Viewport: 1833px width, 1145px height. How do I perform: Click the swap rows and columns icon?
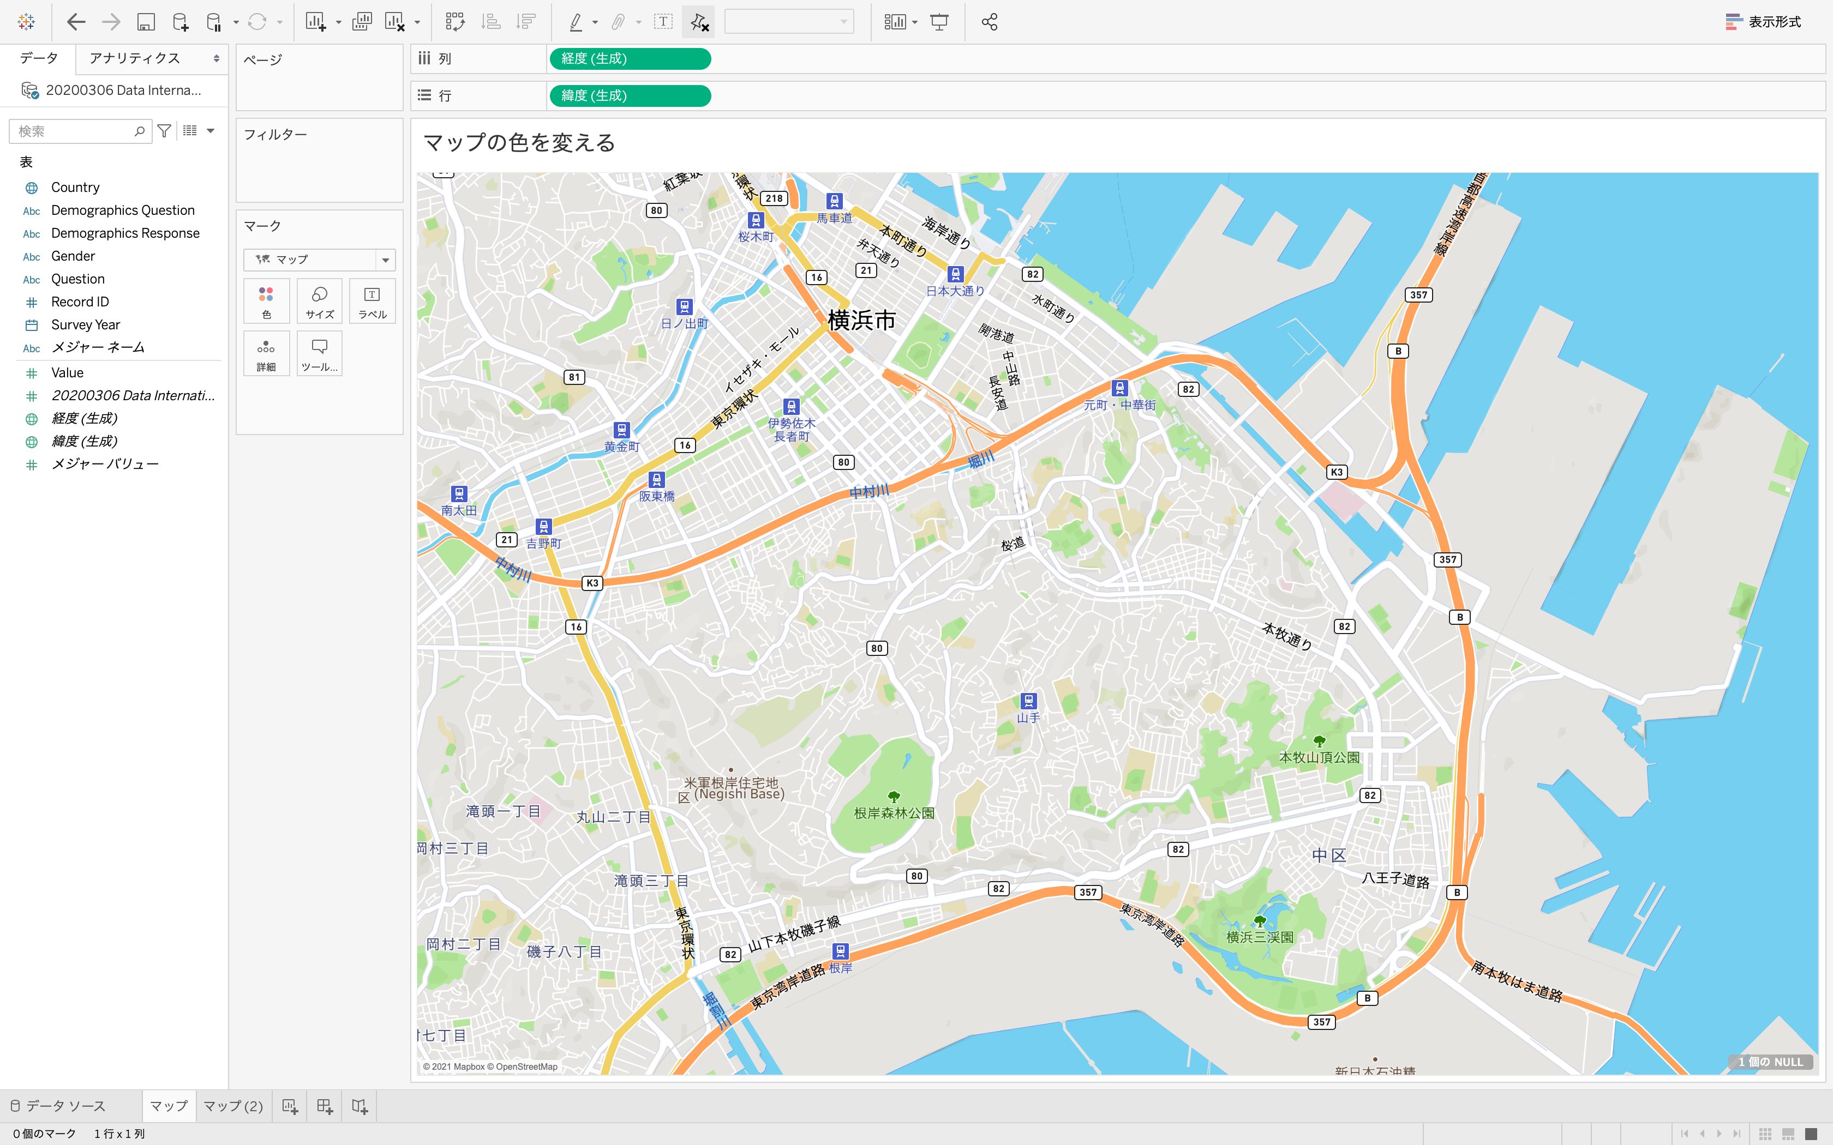point(454,22)
